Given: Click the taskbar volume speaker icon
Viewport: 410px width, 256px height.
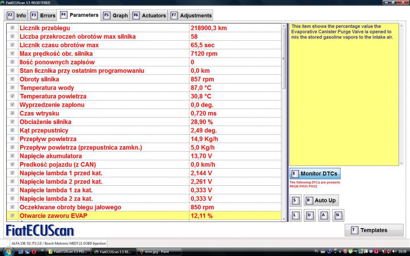Looking at the screenshot, I should [x=395, y=252].
